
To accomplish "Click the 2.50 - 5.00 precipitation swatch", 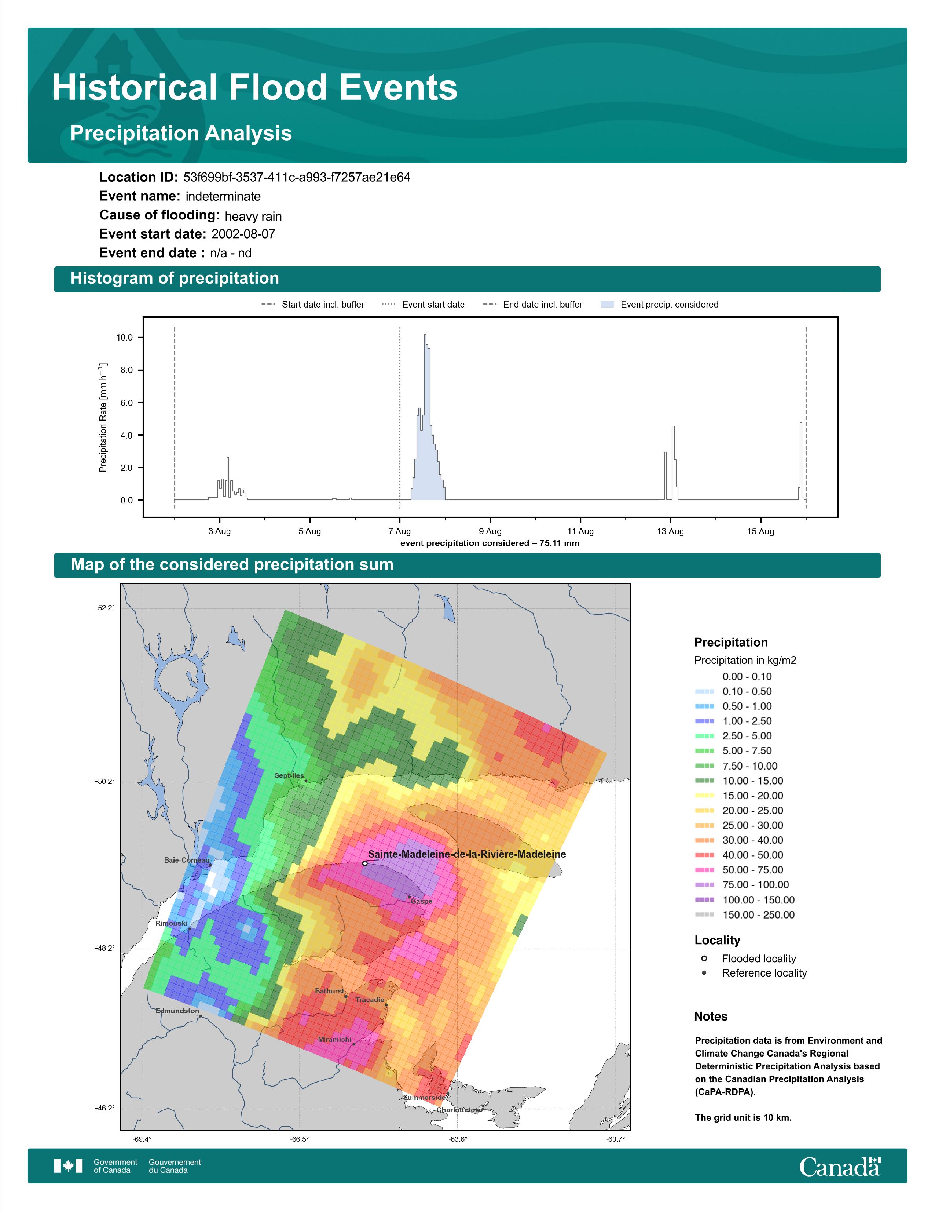I will click(704, 737).
